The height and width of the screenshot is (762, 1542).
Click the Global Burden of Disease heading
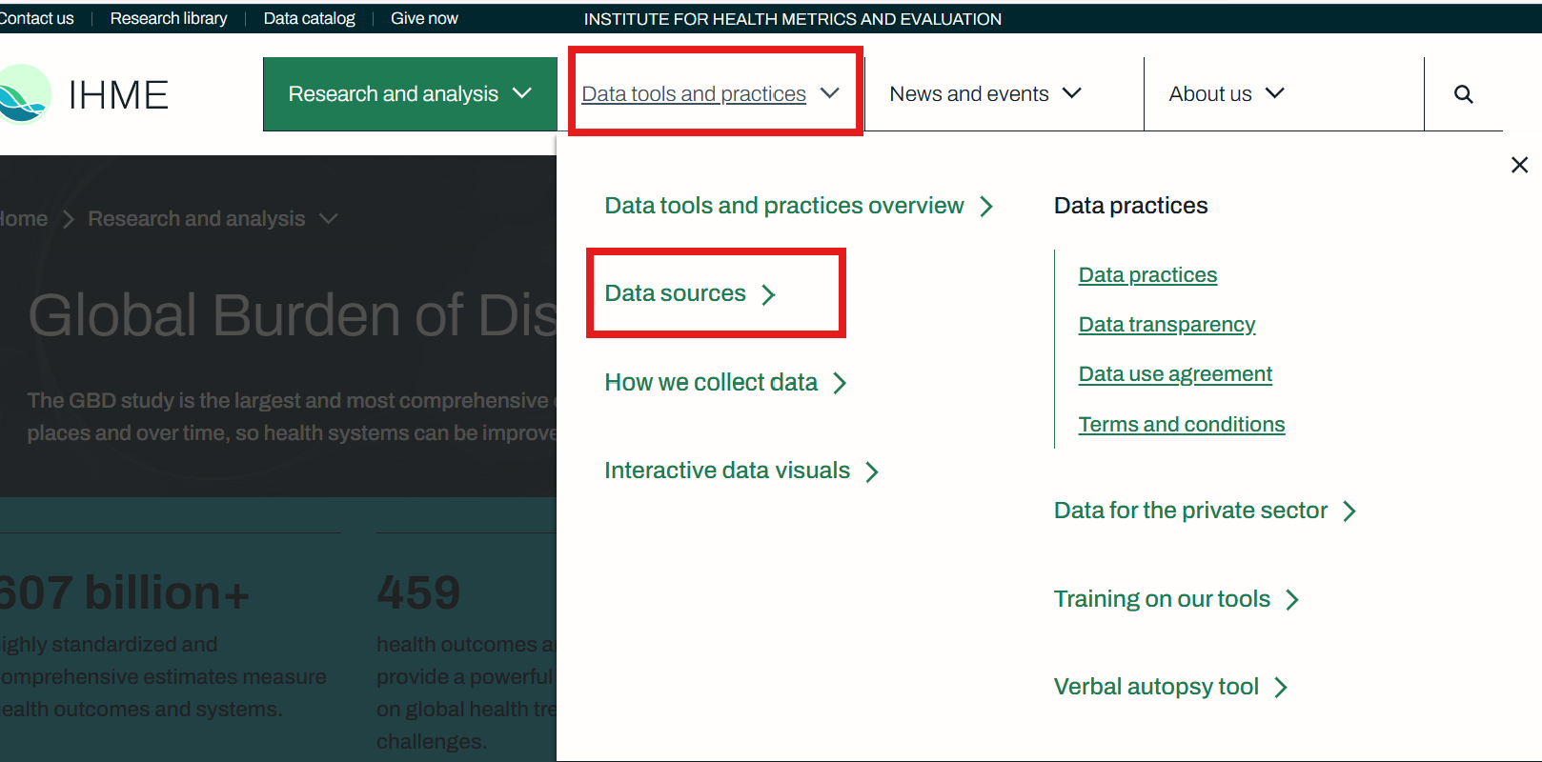pos(292,314)
